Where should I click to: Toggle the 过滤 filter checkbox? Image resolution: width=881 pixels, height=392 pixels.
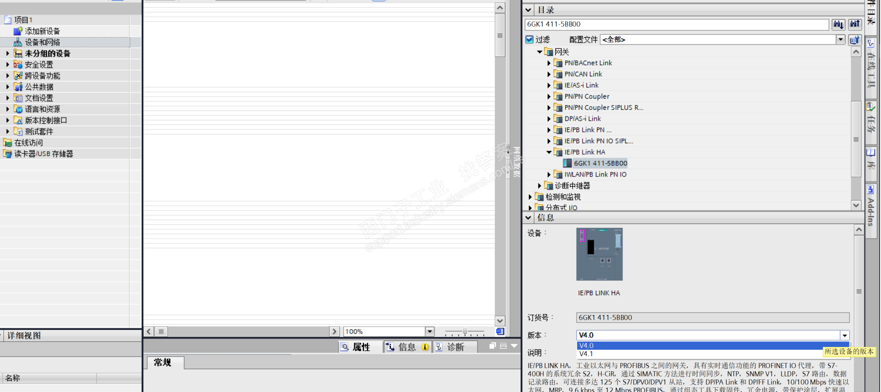click(529, 39)
